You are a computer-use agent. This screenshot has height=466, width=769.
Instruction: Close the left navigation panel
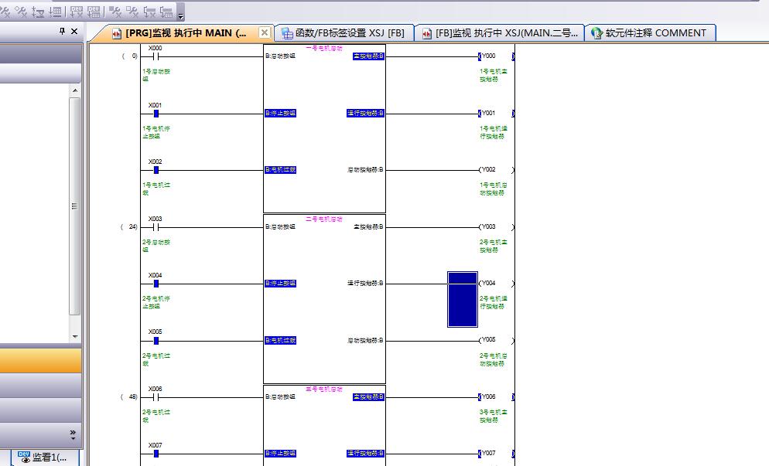74,32
